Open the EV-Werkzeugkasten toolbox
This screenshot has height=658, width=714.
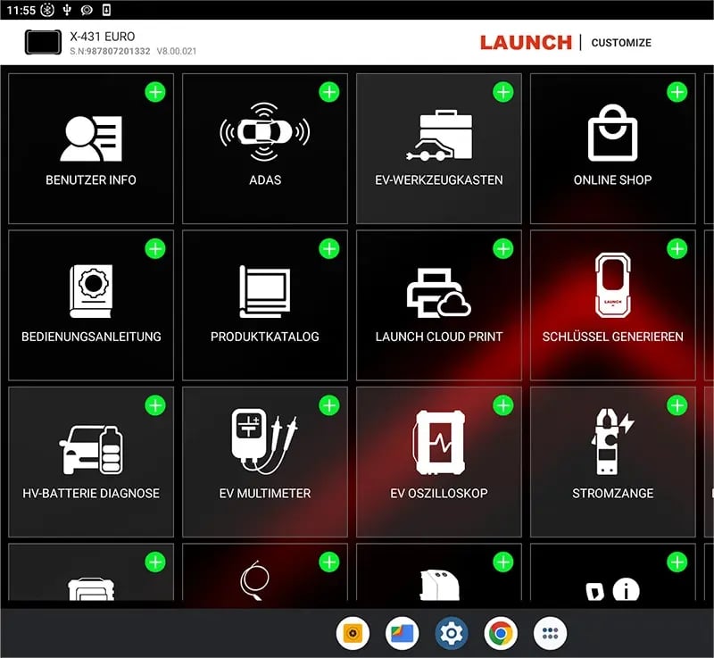point(438,147)
